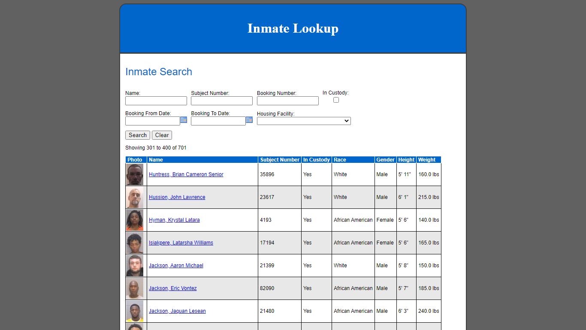Click the Race column header

[353, 160]
